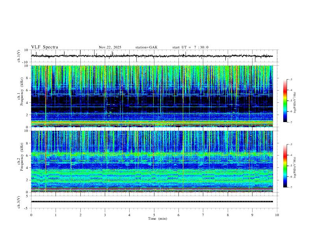Click the ch.2 log(PSD) colorbar label

pyautogui.click(x=295, y=167)
